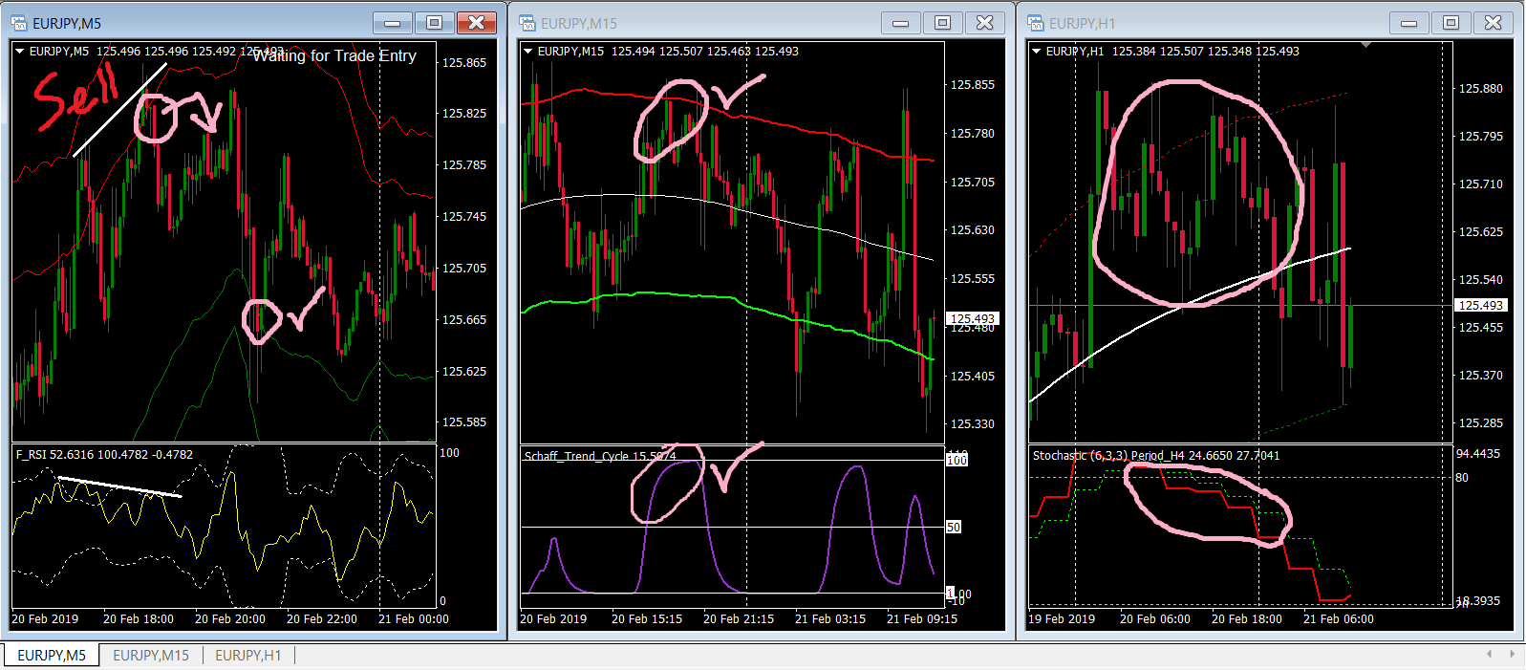Click the Schaff_Trend_Cycle indicator label
Screen dimensions: 1526x670
[600, 456]
